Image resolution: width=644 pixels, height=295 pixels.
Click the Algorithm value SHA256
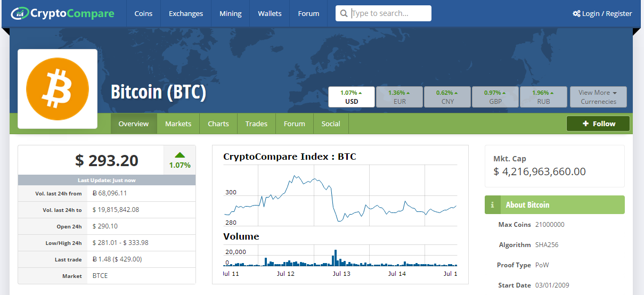(x=547, y=245)
